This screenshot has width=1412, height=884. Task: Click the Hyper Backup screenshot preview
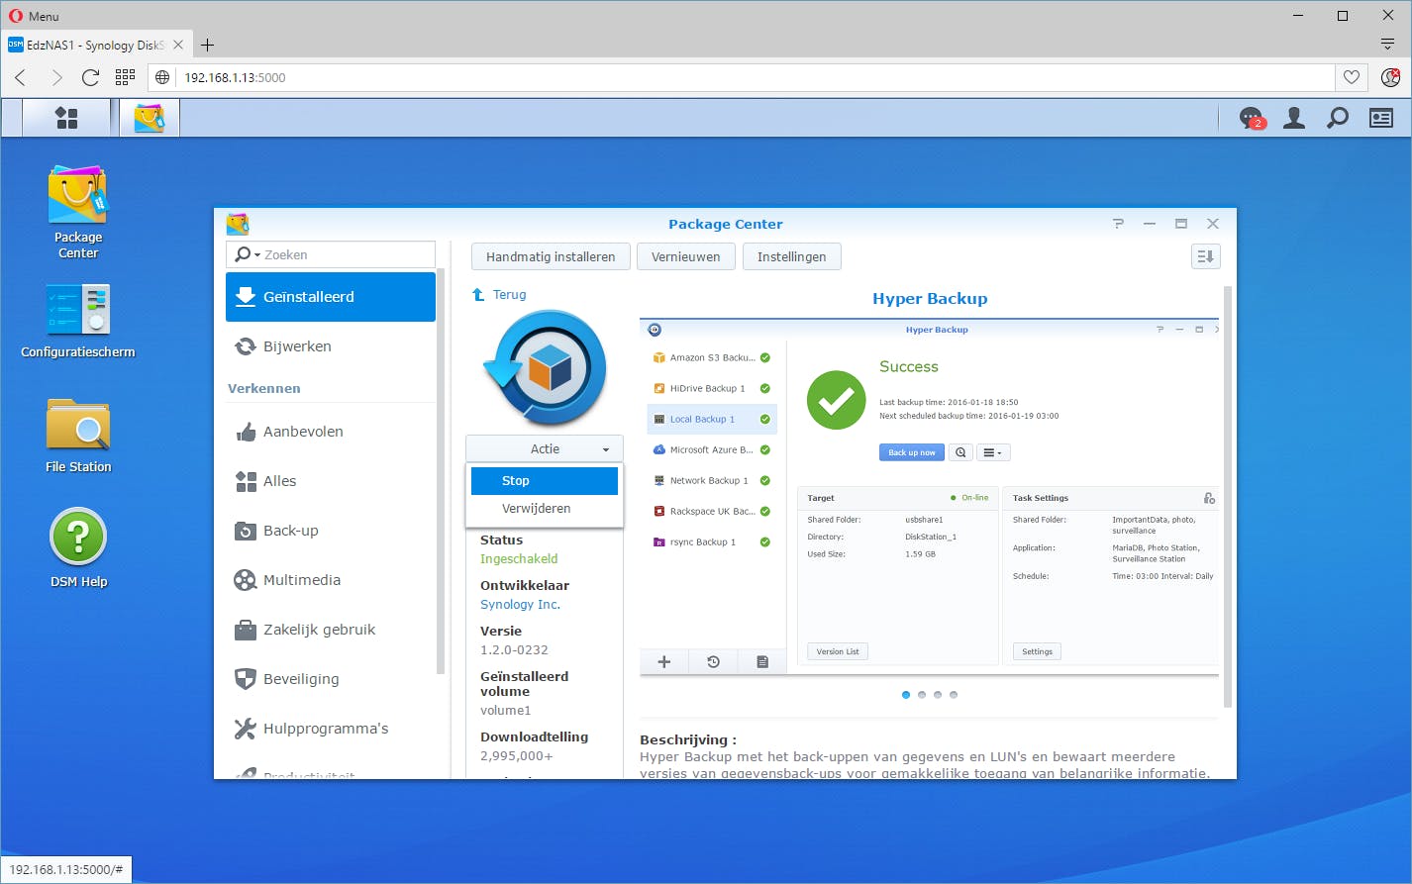coord(930,497)
